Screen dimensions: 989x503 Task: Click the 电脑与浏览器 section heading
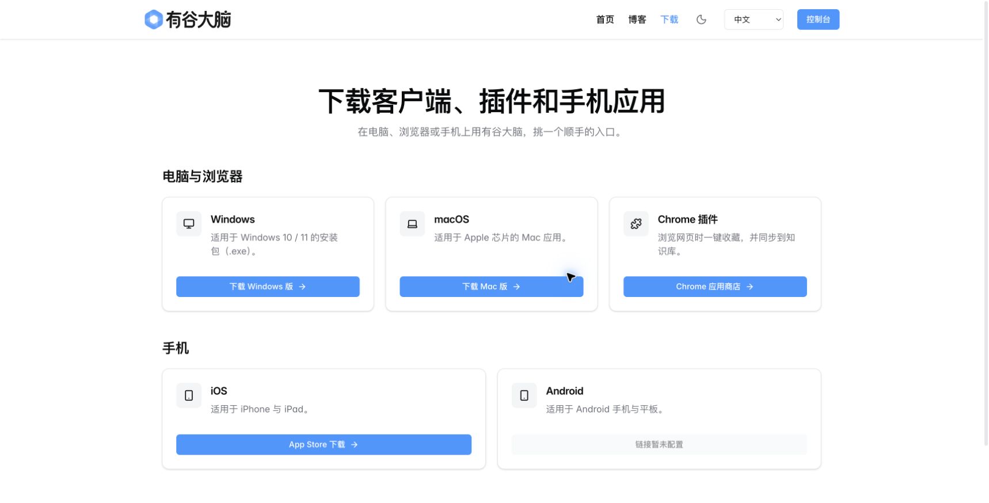tap(203, 176)
